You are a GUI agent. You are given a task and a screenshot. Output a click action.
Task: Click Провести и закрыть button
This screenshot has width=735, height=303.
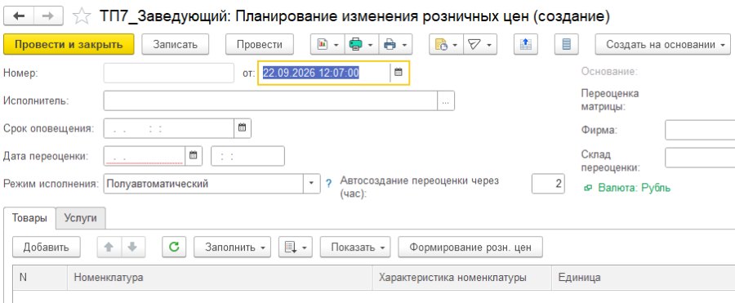[x=69, y=45]
